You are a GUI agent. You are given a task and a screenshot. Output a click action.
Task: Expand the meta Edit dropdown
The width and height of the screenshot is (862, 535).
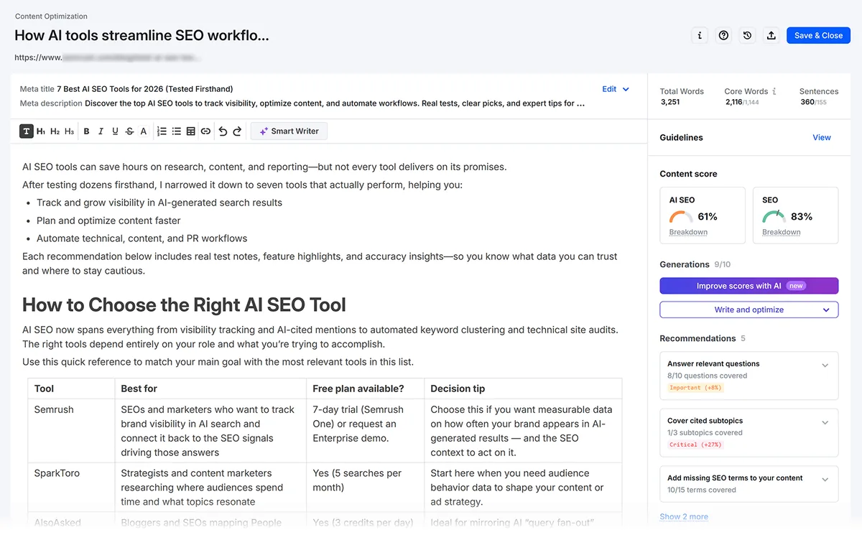(616, 89)
